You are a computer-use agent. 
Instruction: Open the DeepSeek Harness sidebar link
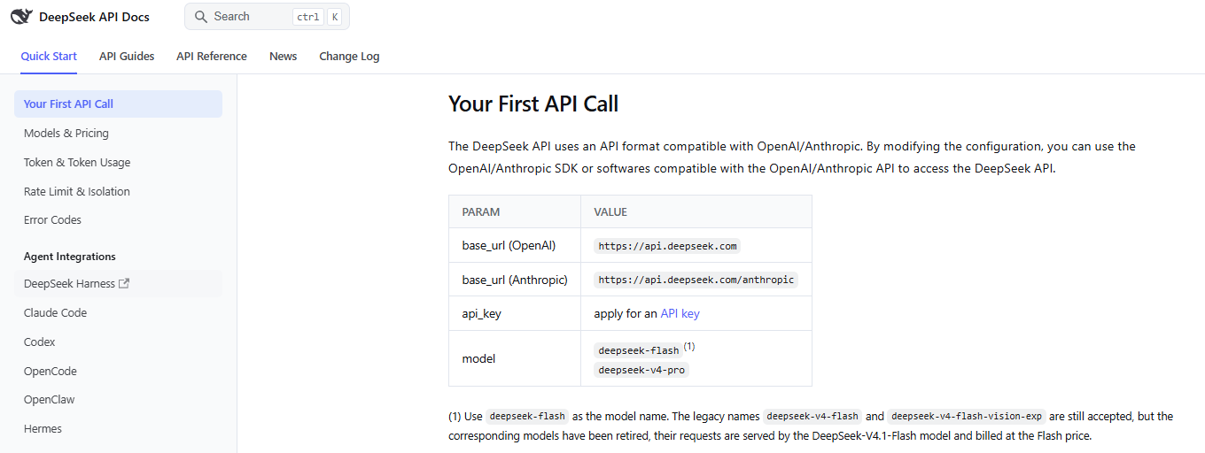(x=118, y=284)
